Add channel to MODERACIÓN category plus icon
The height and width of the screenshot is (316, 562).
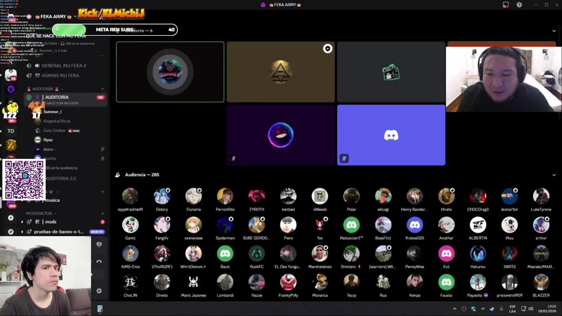(102, 213)
